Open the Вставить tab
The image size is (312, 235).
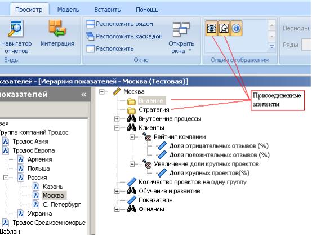click(x=108, y=10)
